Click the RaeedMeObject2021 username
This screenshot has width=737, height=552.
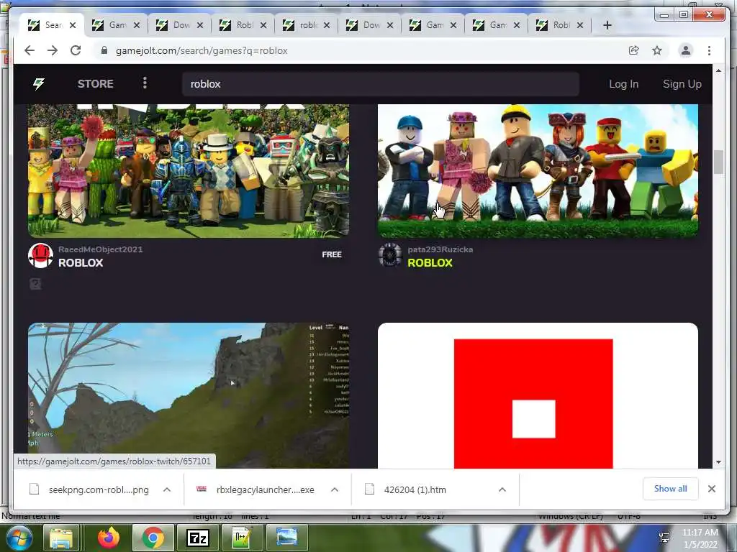[101, 249]
